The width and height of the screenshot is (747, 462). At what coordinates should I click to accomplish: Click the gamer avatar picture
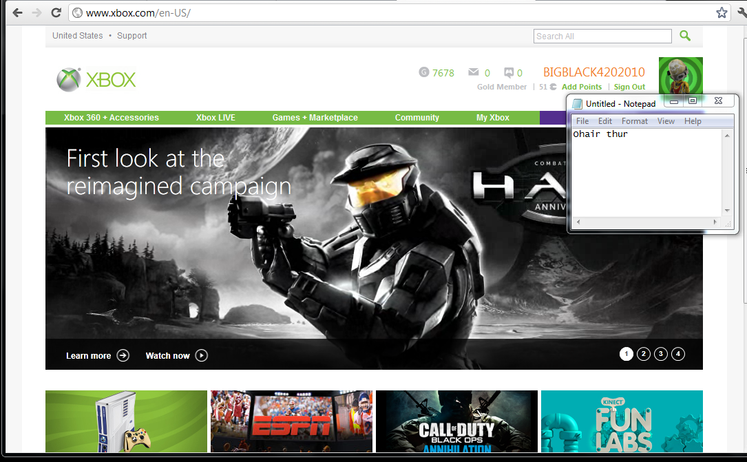click(x=680, y=75)
